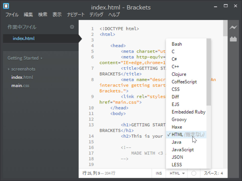Click the linting status circle indicator
This screenshot has height=181, width=242.
click(194, 173)
